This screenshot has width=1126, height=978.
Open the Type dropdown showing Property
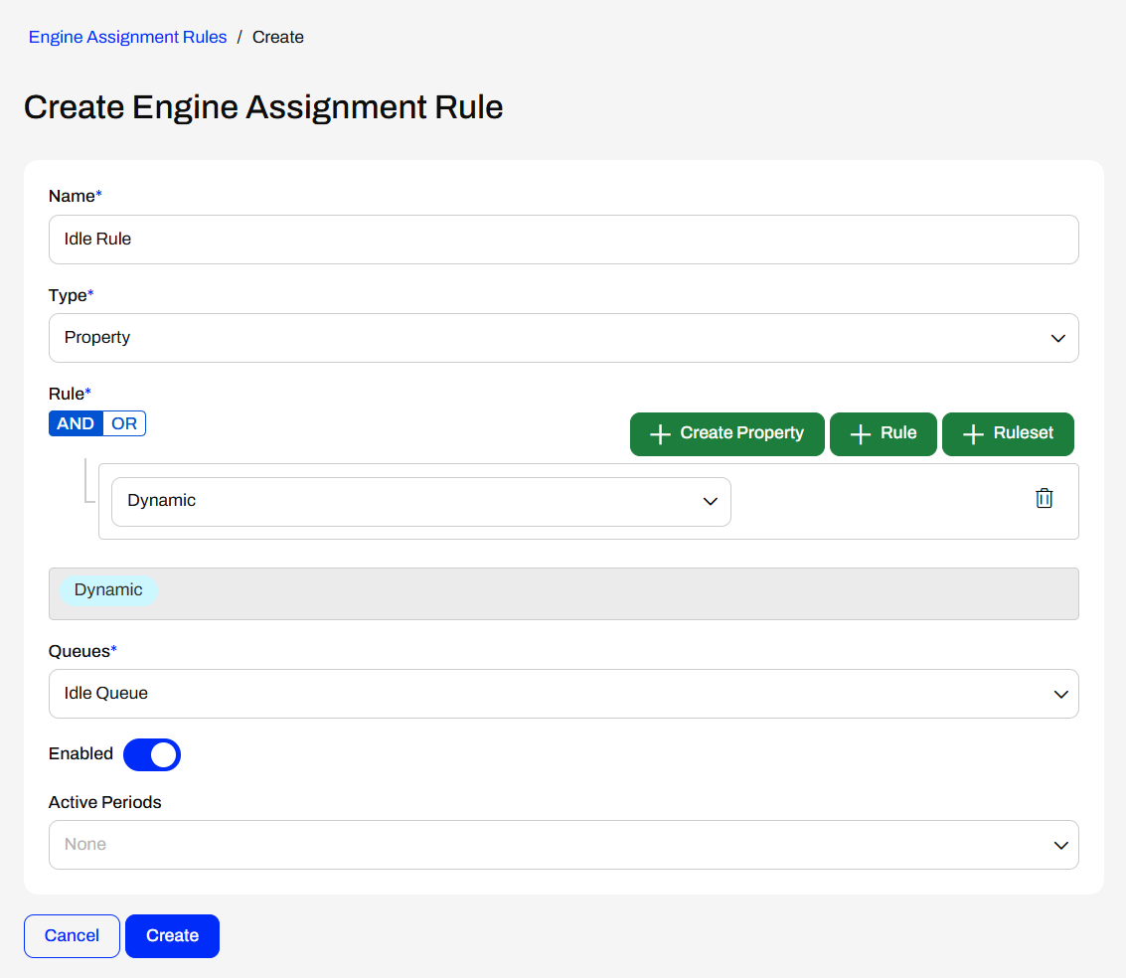click(563, 338)
